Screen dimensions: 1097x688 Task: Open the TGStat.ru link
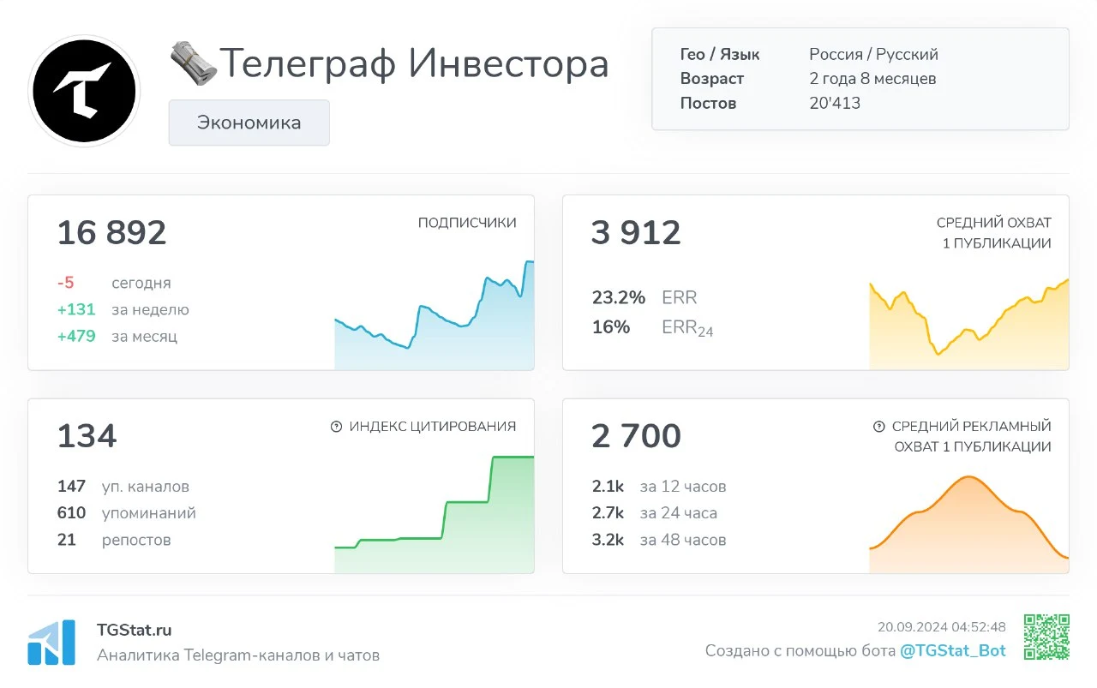click(135, 630)
